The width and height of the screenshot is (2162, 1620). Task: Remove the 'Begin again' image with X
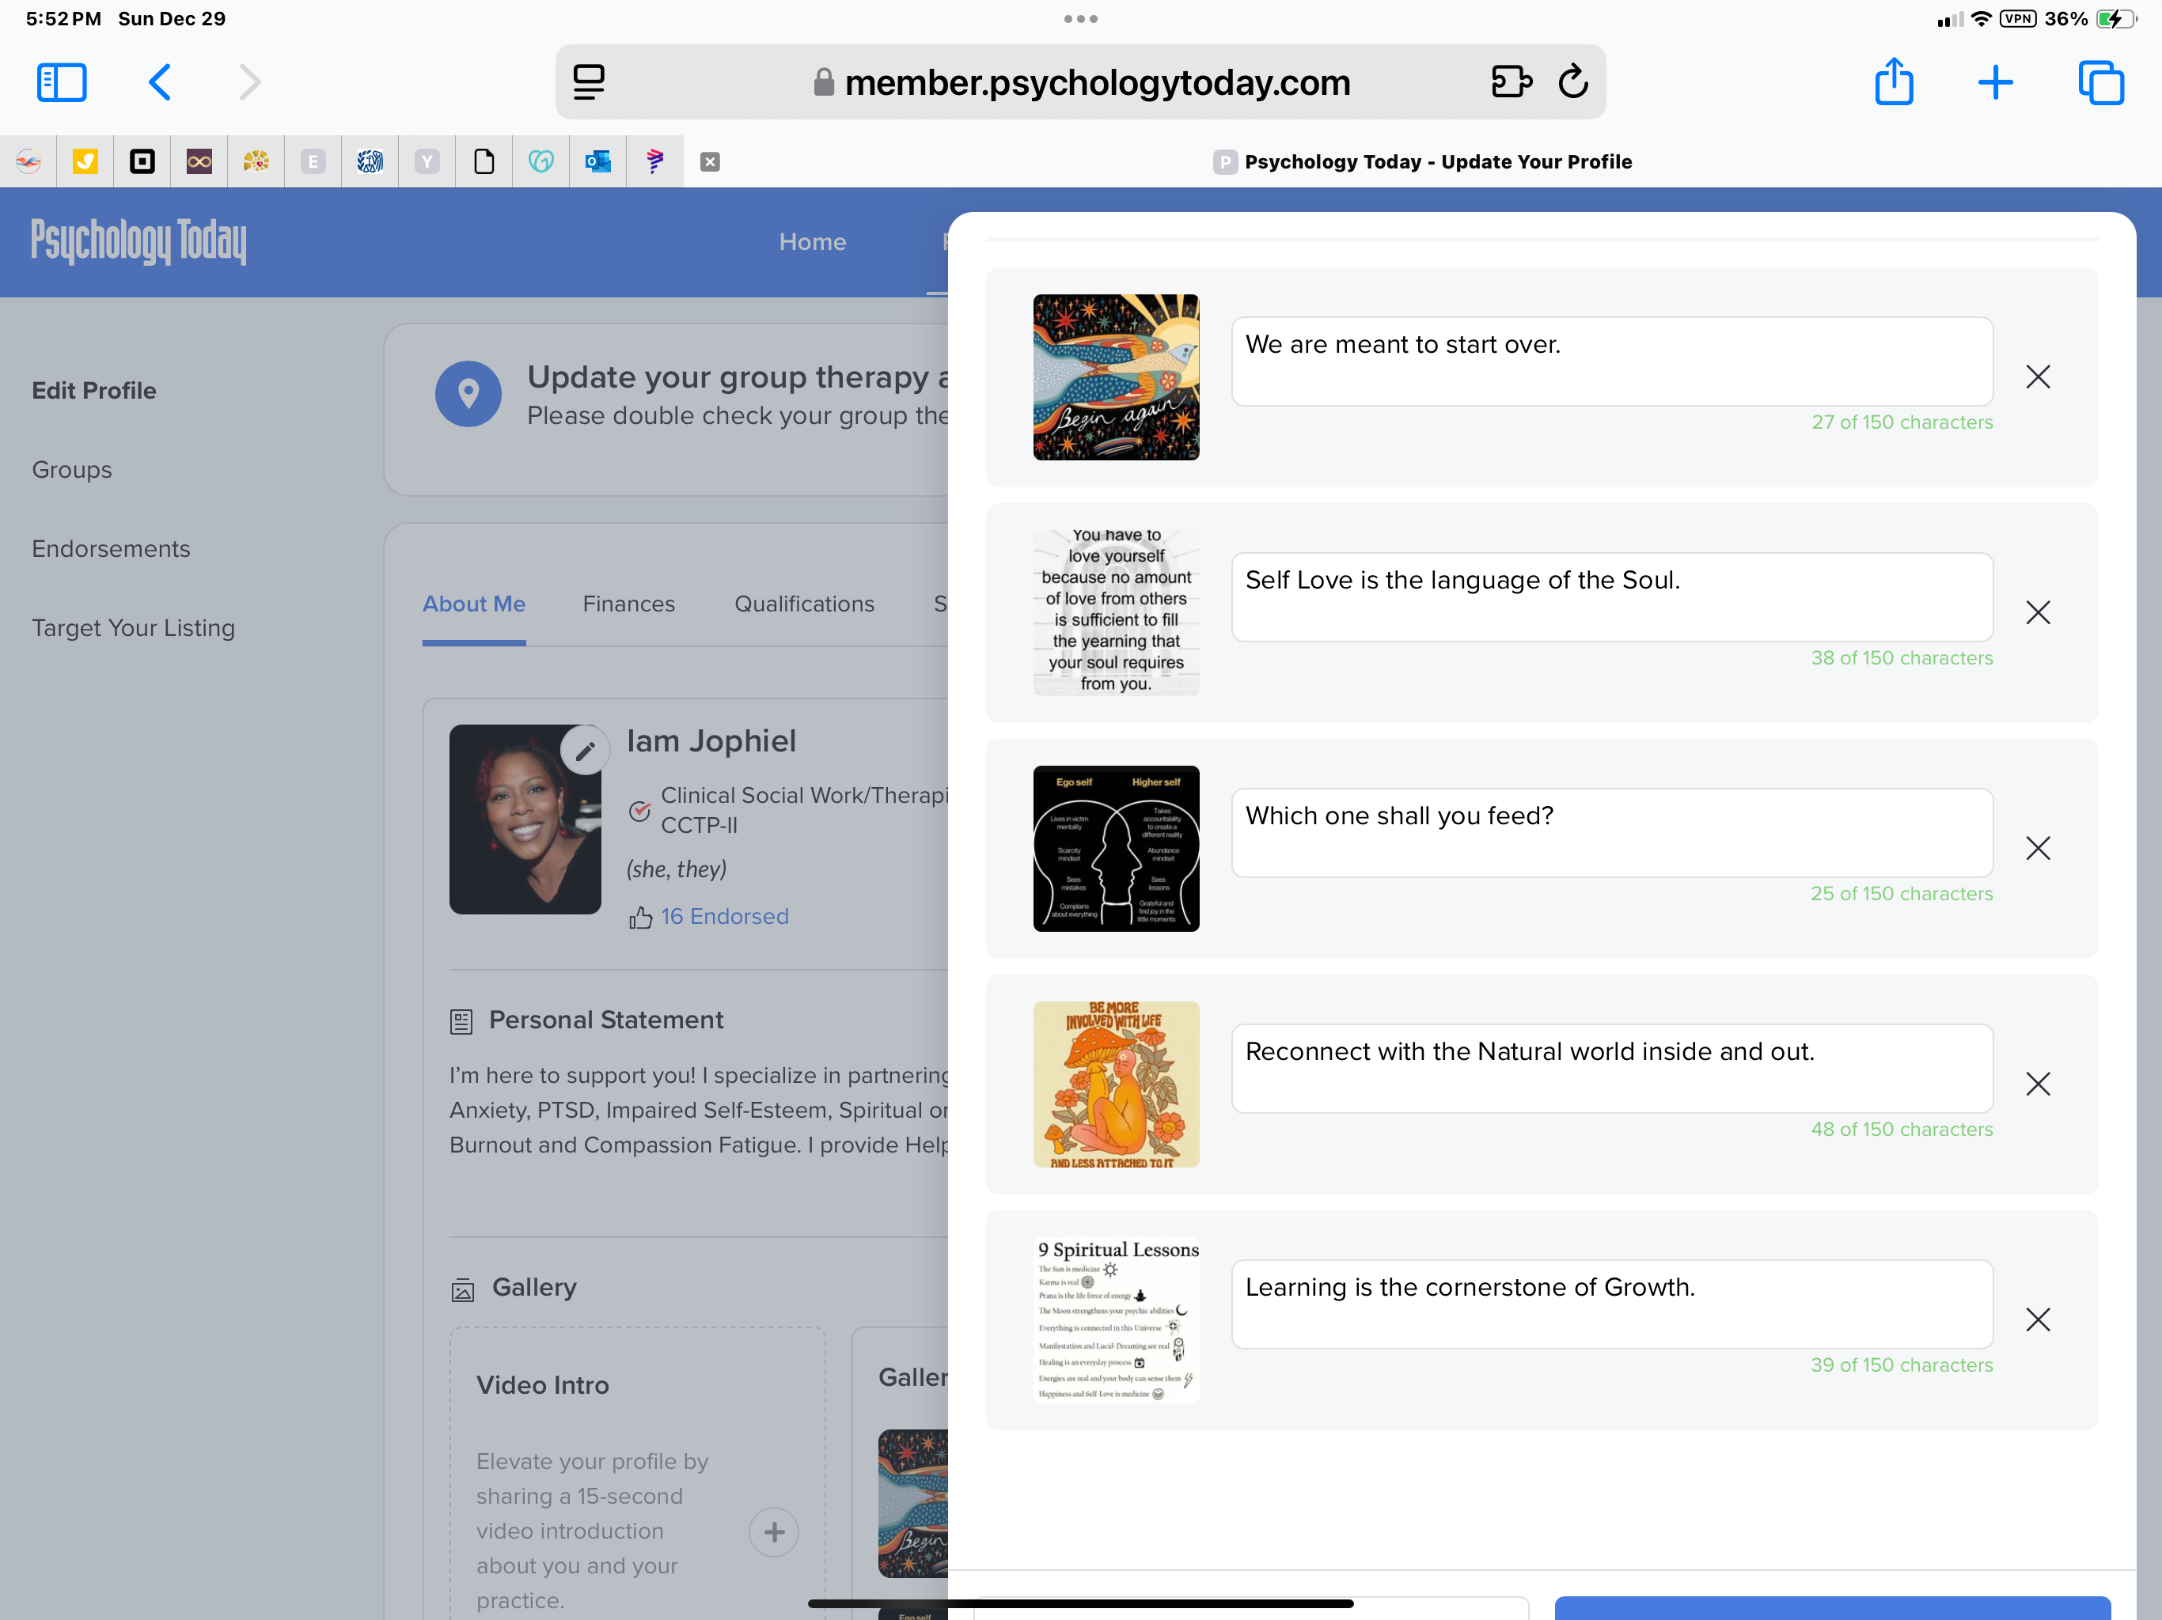2037,377
